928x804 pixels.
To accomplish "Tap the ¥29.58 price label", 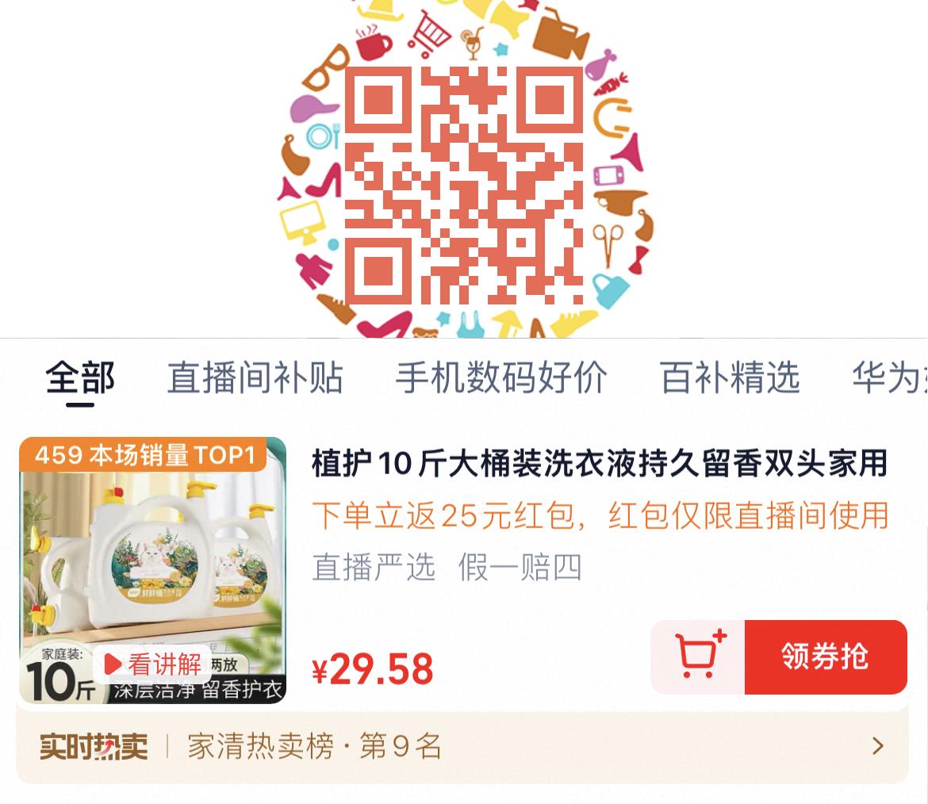I will point(373,669).
